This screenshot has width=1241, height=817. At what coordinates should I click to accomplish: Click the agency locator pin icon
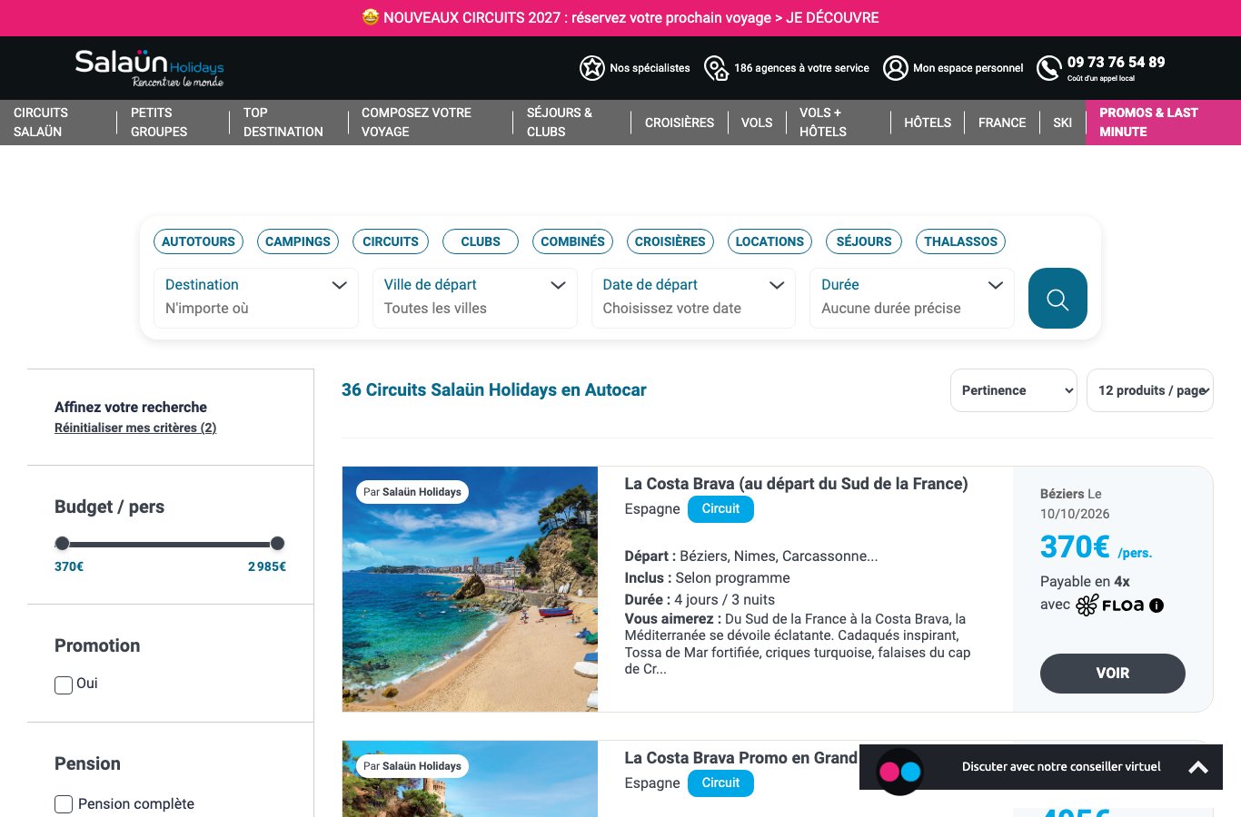click(x=717, y=68)
